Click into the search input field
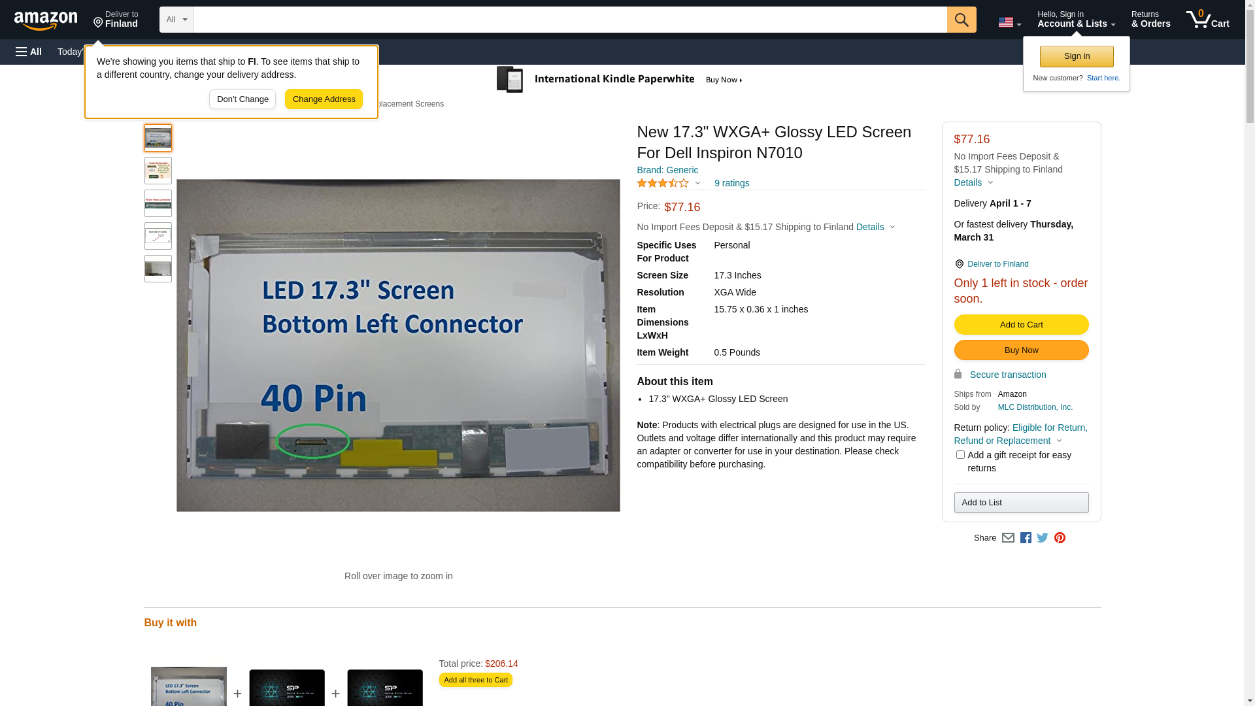1255x706 pixels. [569, 20]
